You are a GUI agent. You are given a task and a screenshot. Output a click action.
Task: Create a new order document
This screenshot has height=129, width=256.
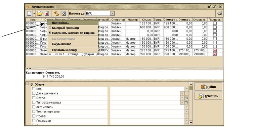point(29,13)
